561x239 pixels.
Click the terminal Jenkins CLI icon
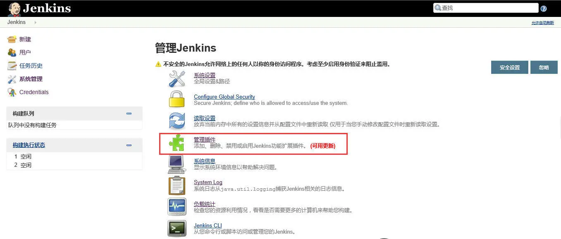pyautogui.click(x=177, y=228)
